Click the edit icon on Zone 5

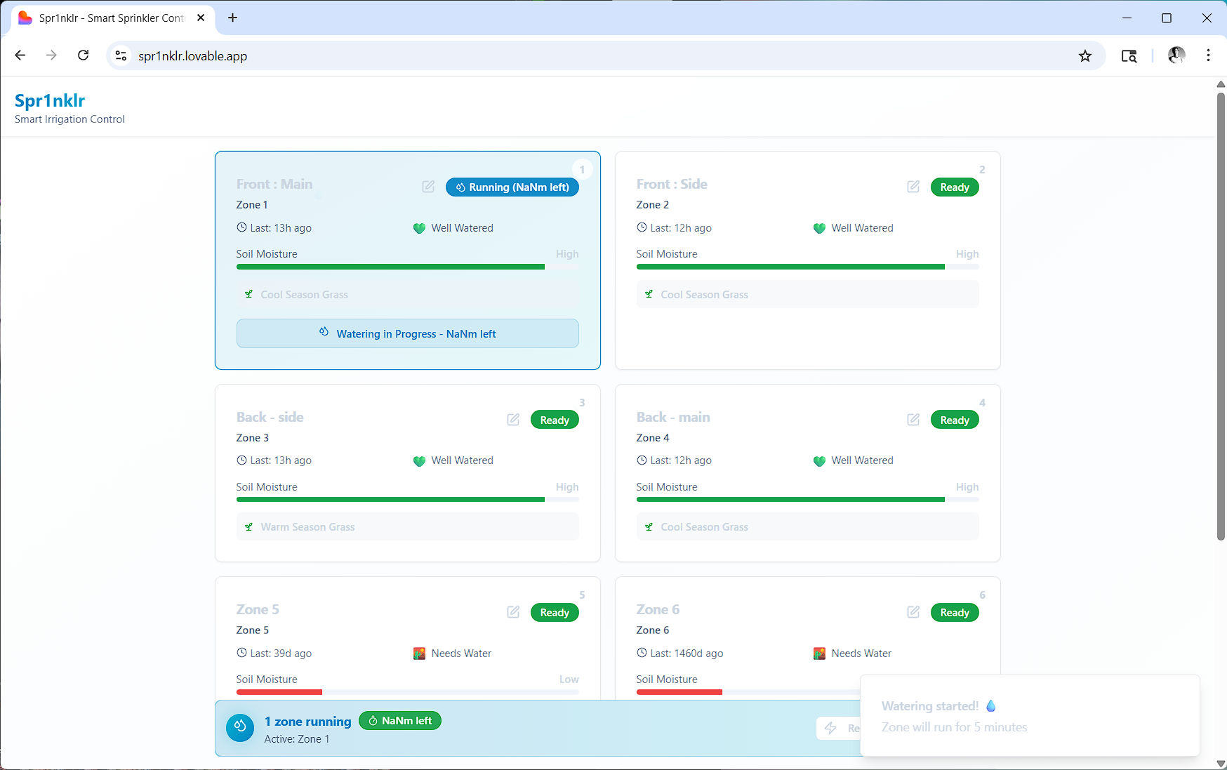coord(513,612)
